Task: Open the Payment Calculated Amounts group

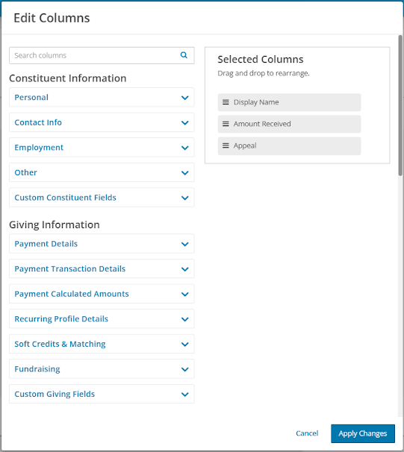Action: [x=102, y=294]
